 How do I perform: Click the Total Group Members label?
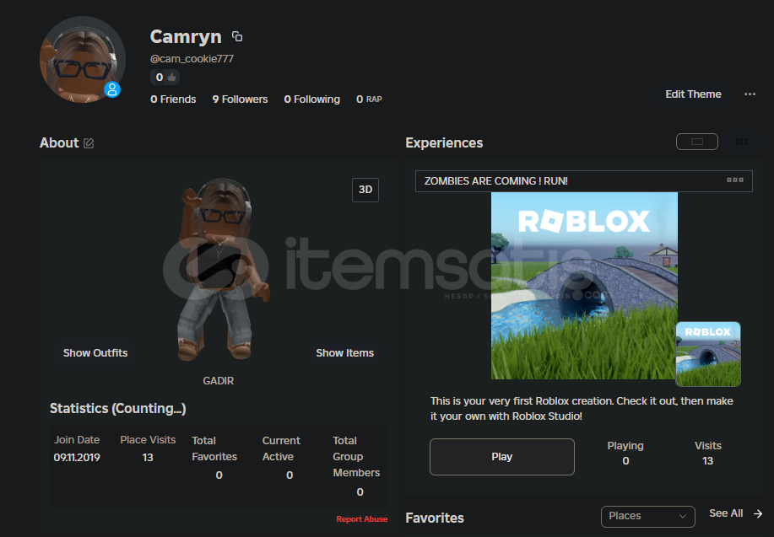pyautogui.click(x=356, y=457)
